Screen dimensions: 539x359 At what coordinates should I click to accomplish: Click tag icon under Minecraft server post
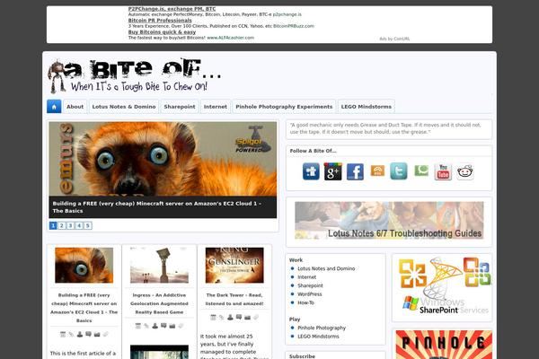(105, 334)
